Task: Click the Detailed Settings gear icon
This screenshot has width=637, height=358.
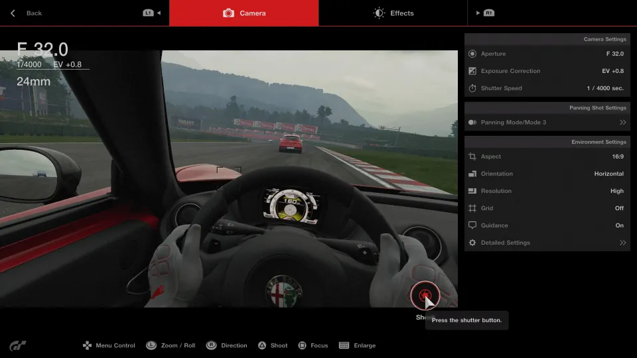Action: (x=472, y=243)
